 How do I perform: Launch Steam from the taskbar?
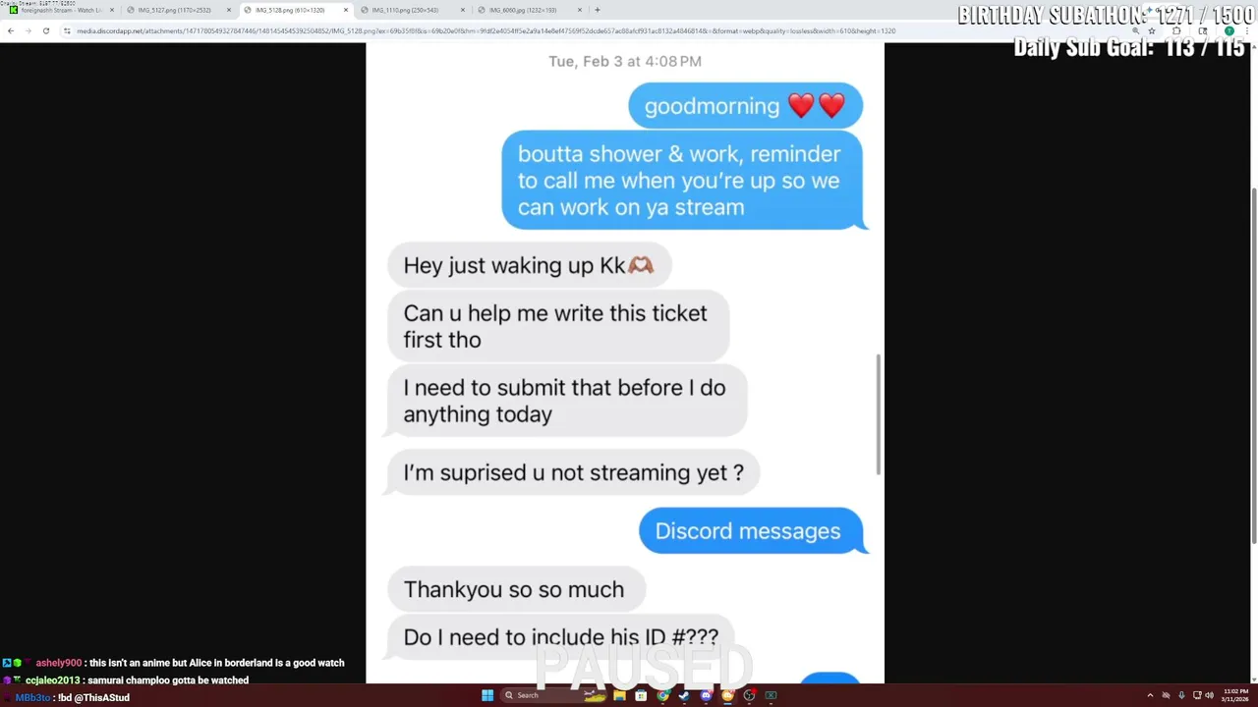tap(684, 695)
